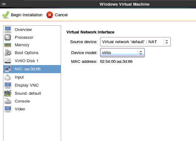Select the Overview monitor icon
The height and width of the screenshot is (141, 196).
(x=8, y=30)
